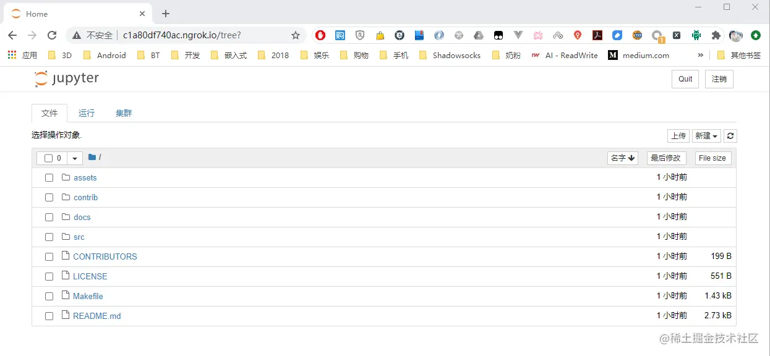
Task: Toggle the select-all checkbox in list header
Action: [48, 158]
